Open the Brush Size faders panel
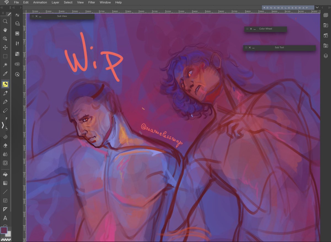Image resolution: width=331 pixels, height=242 pixels. coord(17,44)
